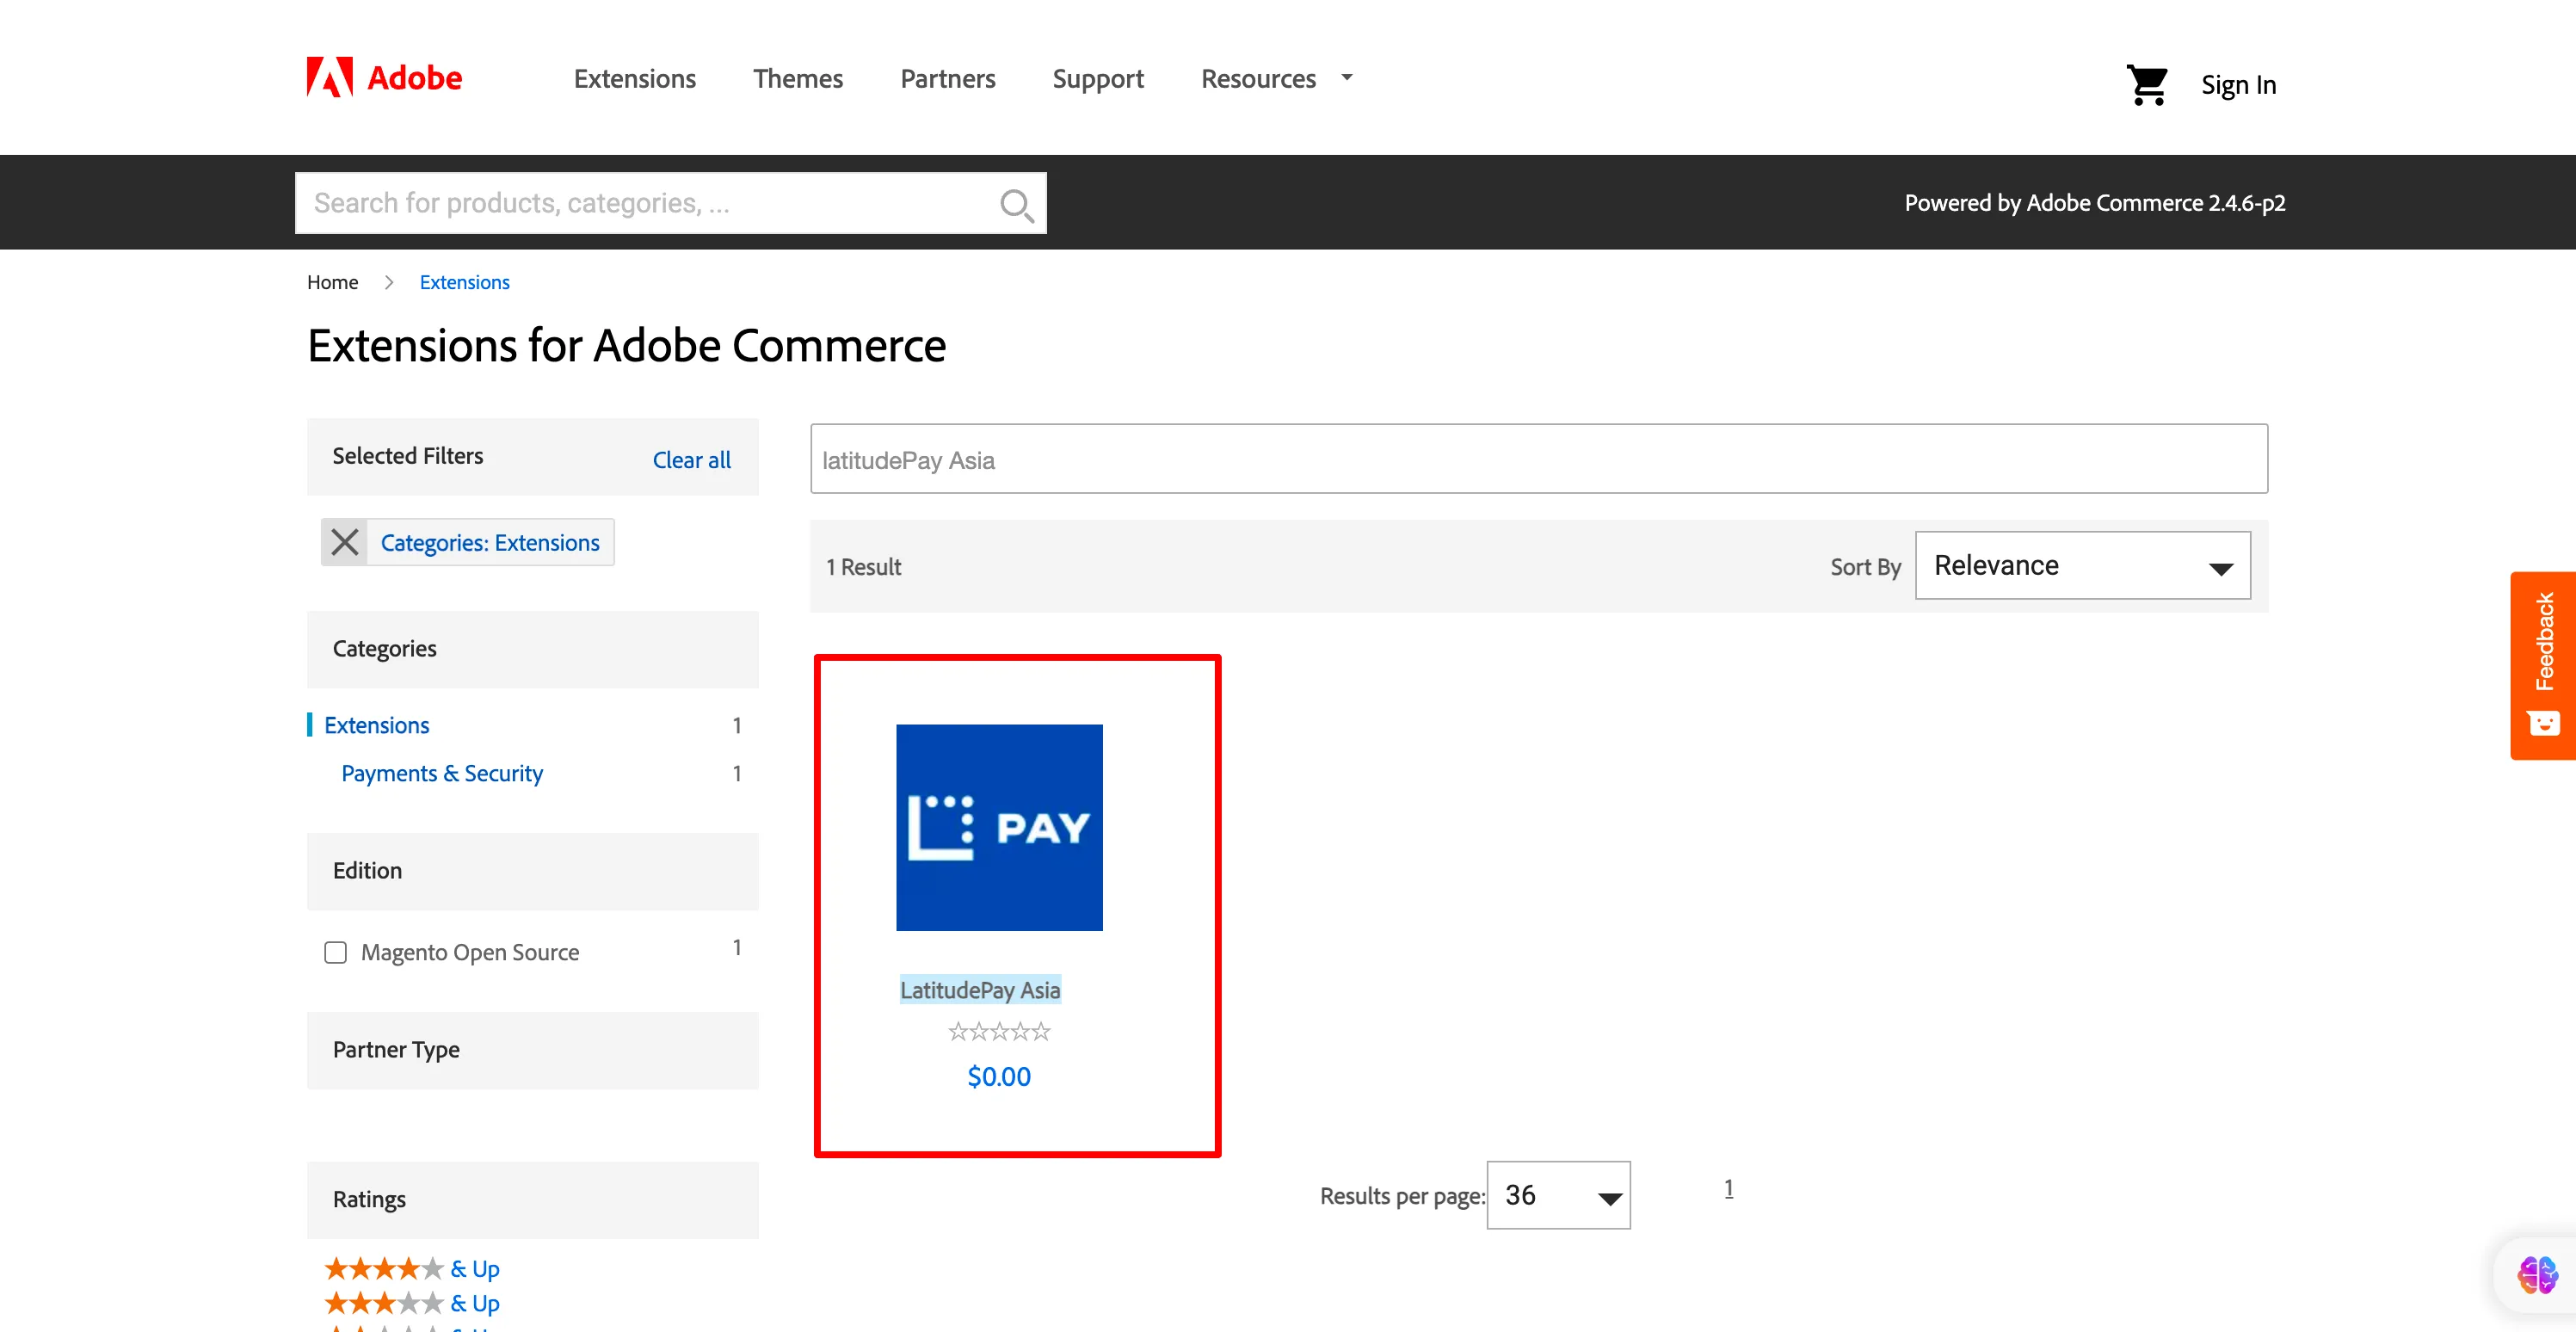Viewport: 2576px width, 1332px height.
Task: Check the Magento Open Source checkbox
Action: tap(336, 952)
